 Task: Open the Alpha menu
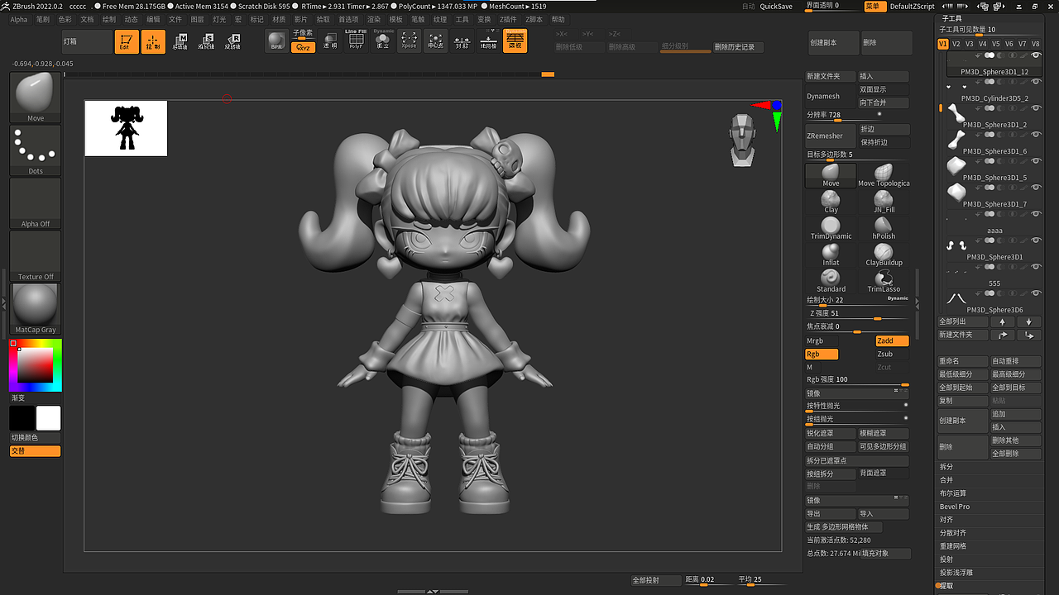point(18,19)
